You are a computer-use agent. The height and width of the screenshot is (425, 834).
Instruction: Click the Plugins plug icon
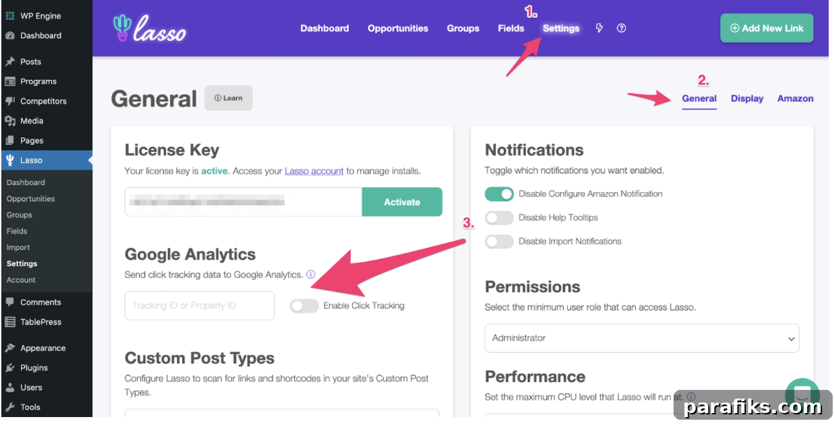coord(10,367)
